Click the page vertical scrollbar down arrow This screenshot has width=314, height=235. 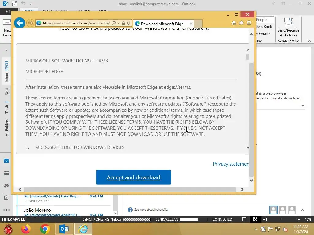tap(251, 180)
